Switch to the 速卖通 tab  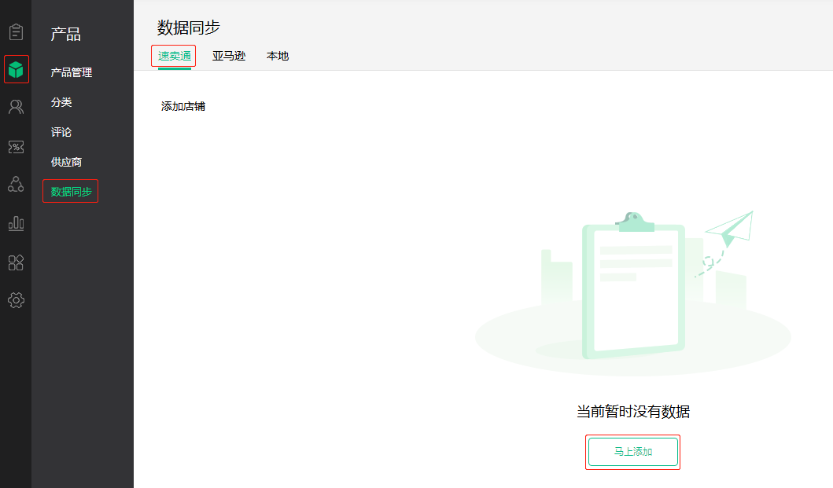[175, 56]
